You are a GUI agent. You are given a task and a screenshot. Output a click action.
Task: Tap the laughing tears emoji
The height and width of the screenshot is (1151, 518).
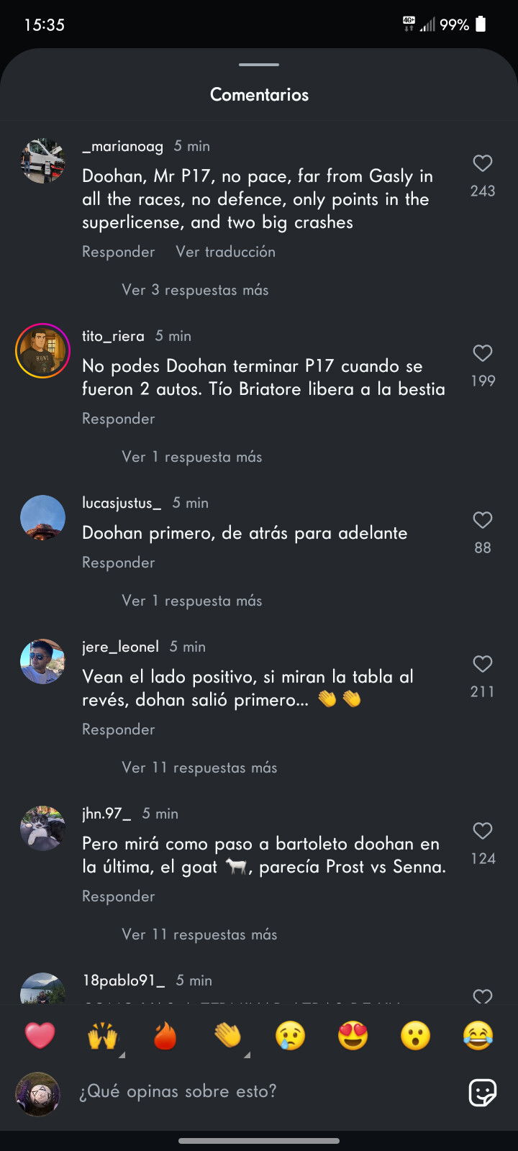[x=478, y=1036]
